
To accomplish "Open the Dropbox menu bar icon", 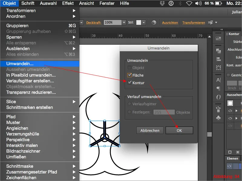I will (x=162, y=3).
